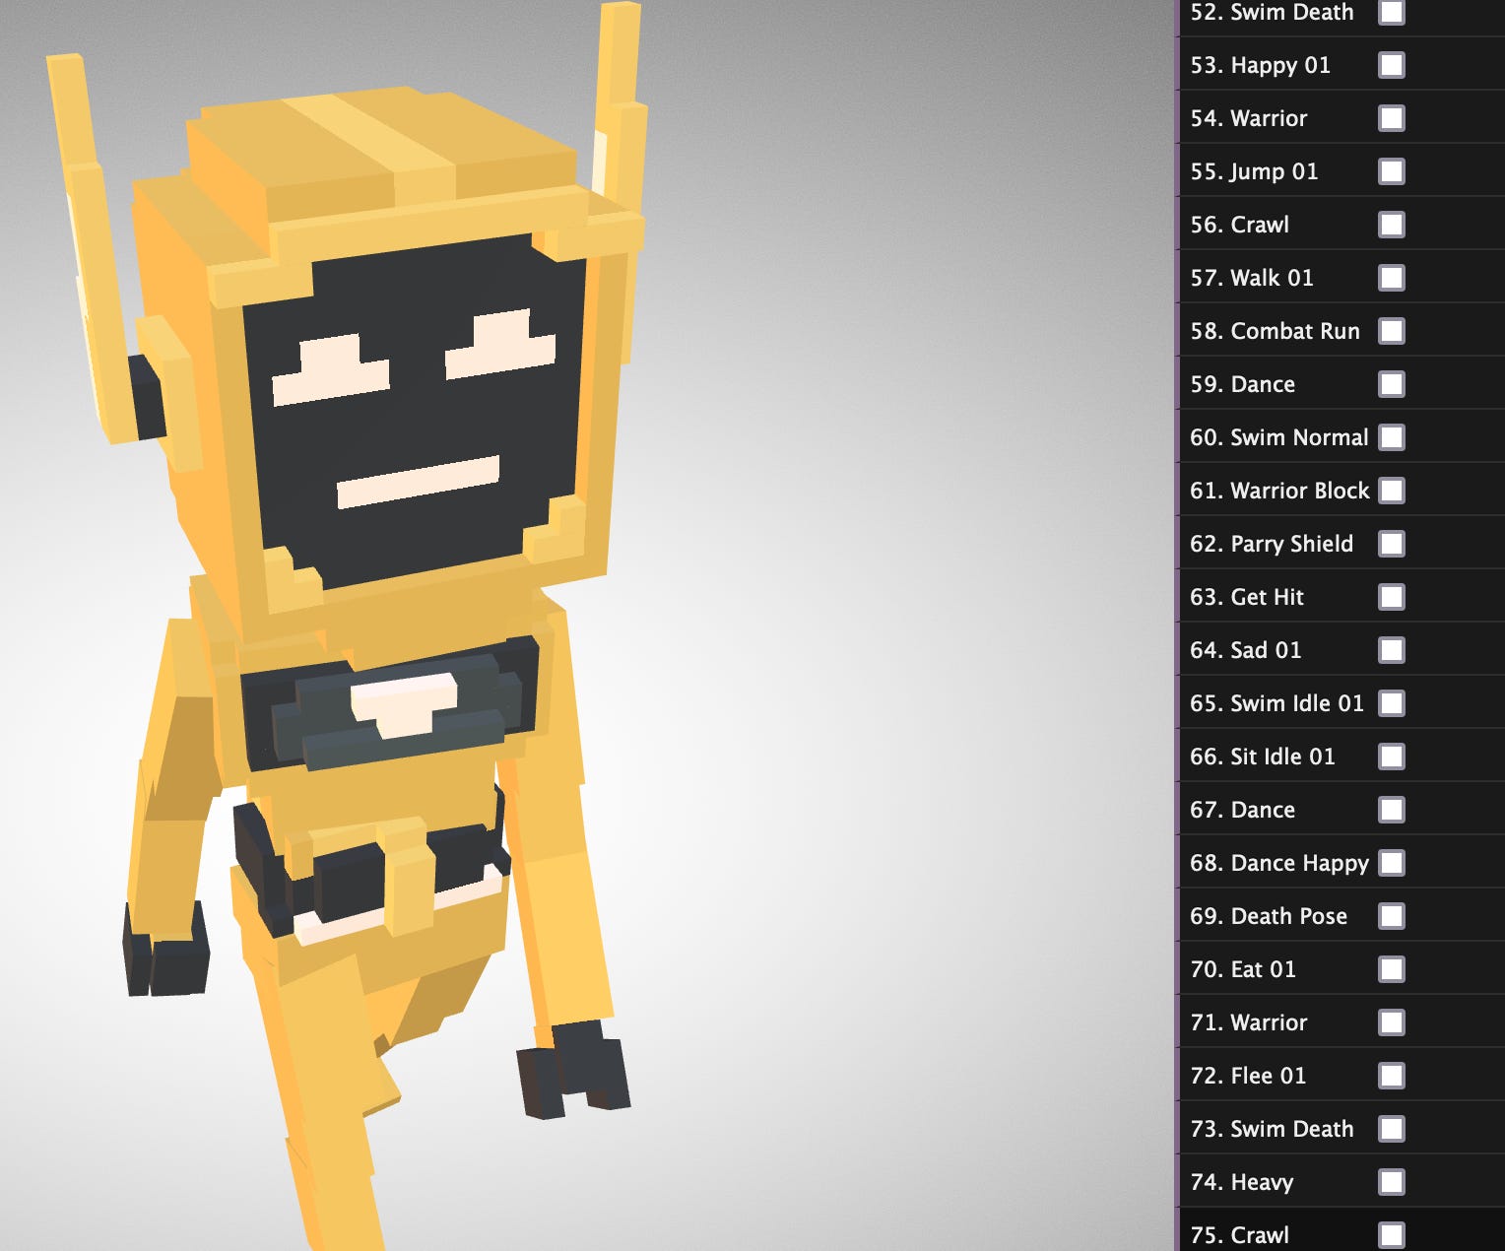Tick the 71. Warrior checkbox
Screen dimensions: 1505x1251
point(1391,1022)
